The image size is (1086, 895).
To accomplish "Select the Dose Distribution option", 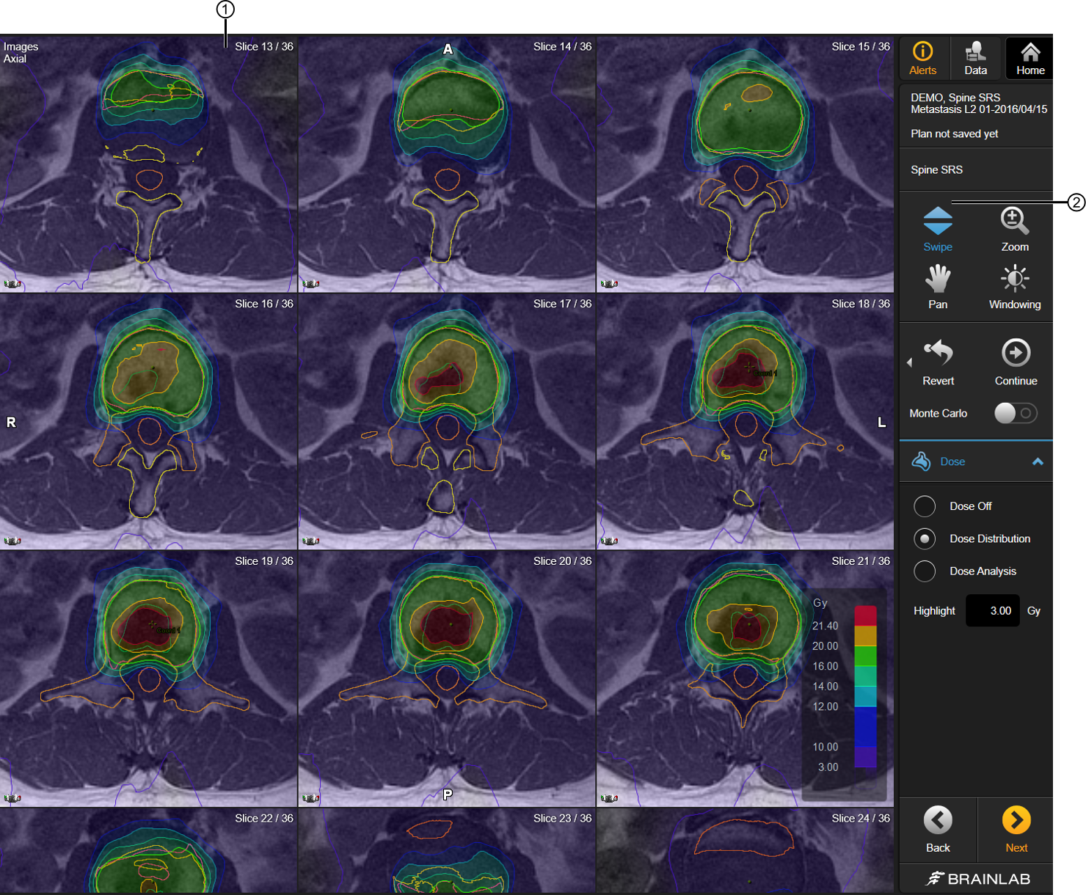I will click(x=925, y=538).
